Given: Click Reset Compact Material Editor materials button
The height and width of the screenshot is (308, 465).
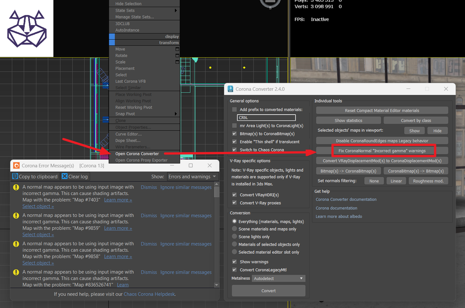Looking at the screenshot, I should (382, 110).
